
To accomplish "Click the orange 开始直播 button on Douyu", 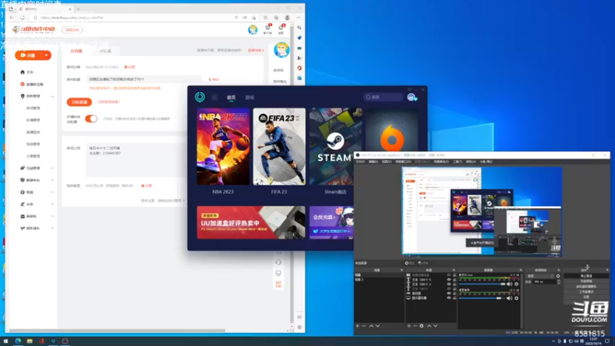I will [x=79, y=102].
